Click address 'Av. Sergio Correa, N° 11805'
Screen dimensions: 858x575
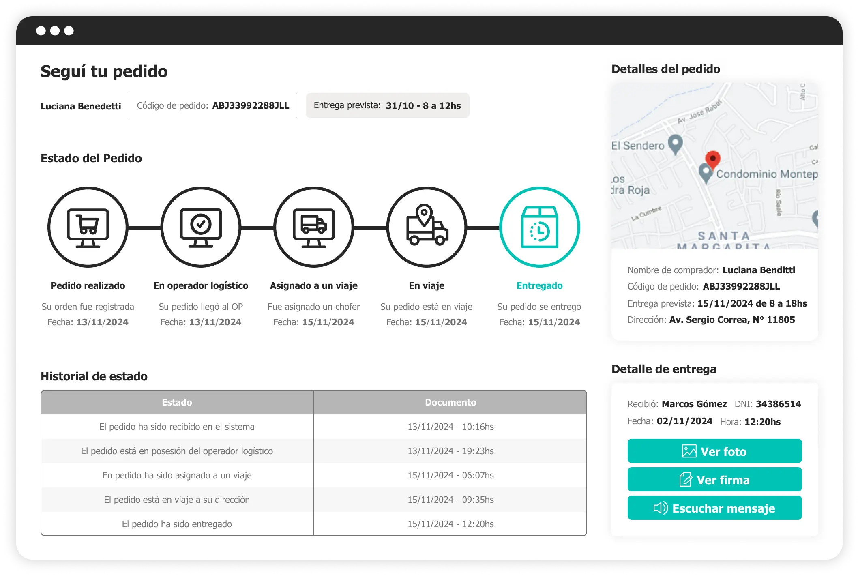tap(732, 320)
